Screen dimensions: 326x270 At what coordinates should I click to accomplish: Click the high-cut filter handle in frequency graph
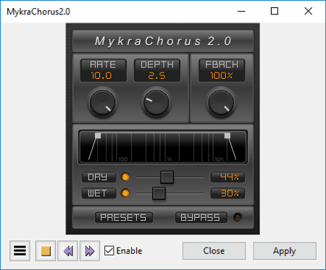pos(227,135)
